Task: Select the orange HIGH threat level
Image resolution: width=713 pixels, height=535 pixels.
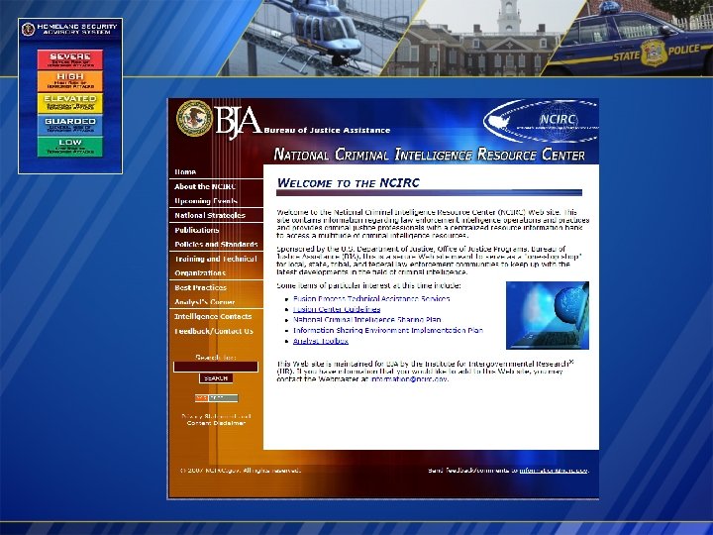Action: 70,80
